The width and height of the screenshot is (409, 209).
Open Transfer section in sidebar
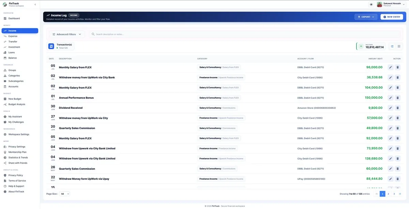tap(20, 42)
